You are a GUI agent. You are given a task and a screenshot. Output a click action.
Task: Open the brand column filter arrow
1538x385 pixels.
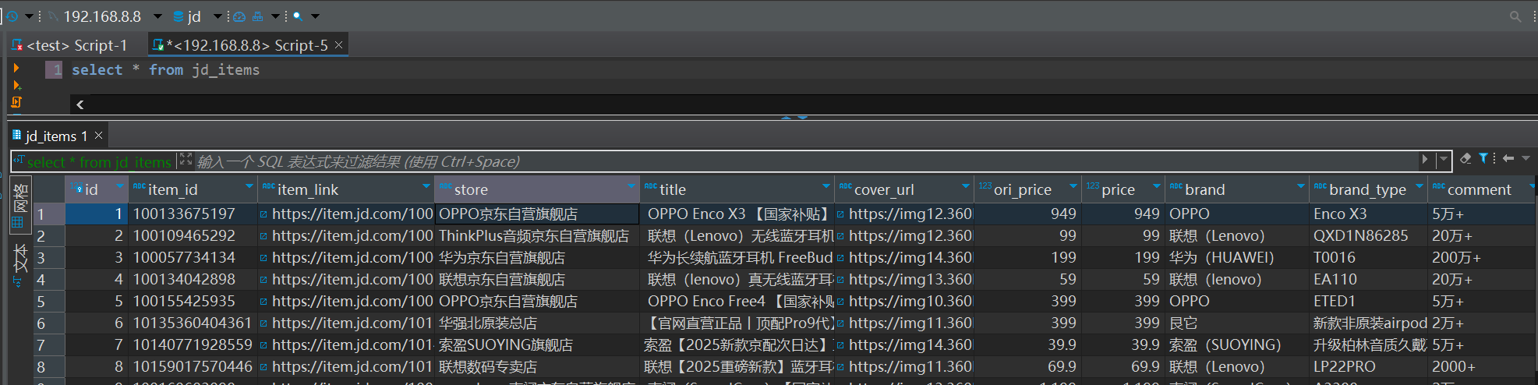(1301, 186)
